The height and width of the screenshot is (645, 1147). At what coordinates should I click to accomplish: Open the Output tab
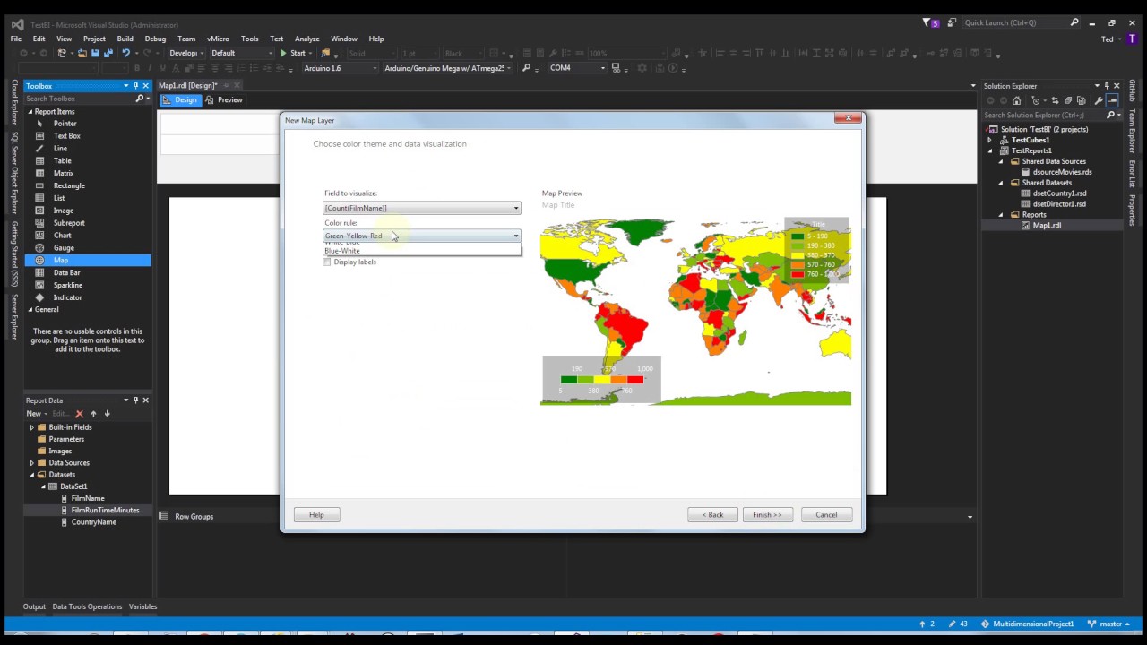pos(34,606)
